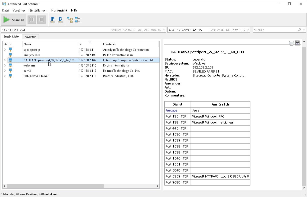Click the magnifier icon in Suchen field

[299, 30]
